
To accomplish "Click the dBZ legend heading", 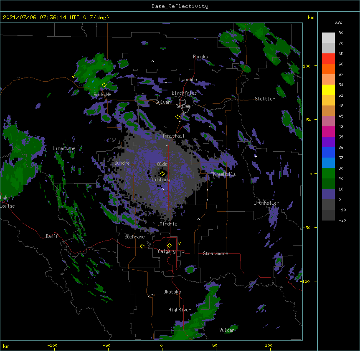I will (x=338, y=22).
